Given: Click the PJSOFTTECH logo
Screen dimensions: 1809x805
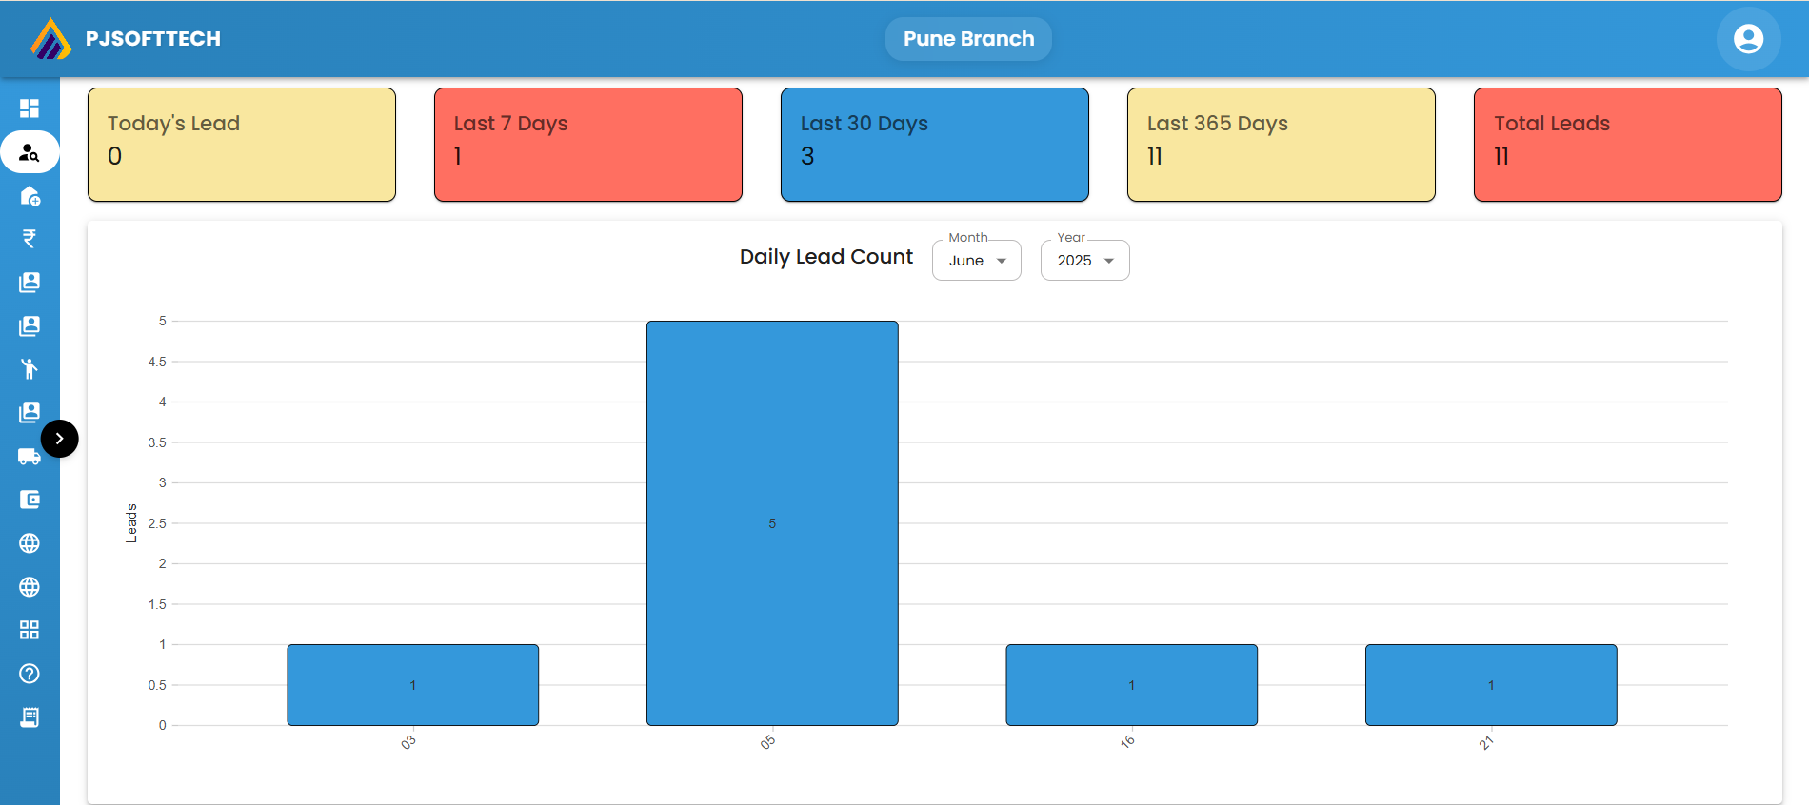Looking at the screenshot, I should click(x=50, y=39).
